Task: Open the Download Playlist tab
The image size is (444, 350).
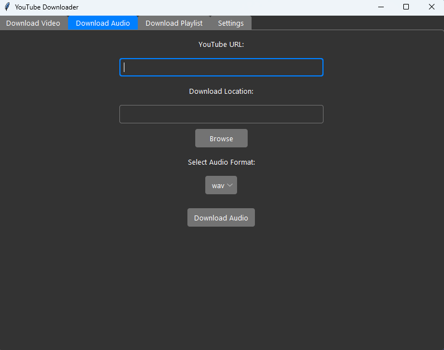Action: (x=174, y=23)
